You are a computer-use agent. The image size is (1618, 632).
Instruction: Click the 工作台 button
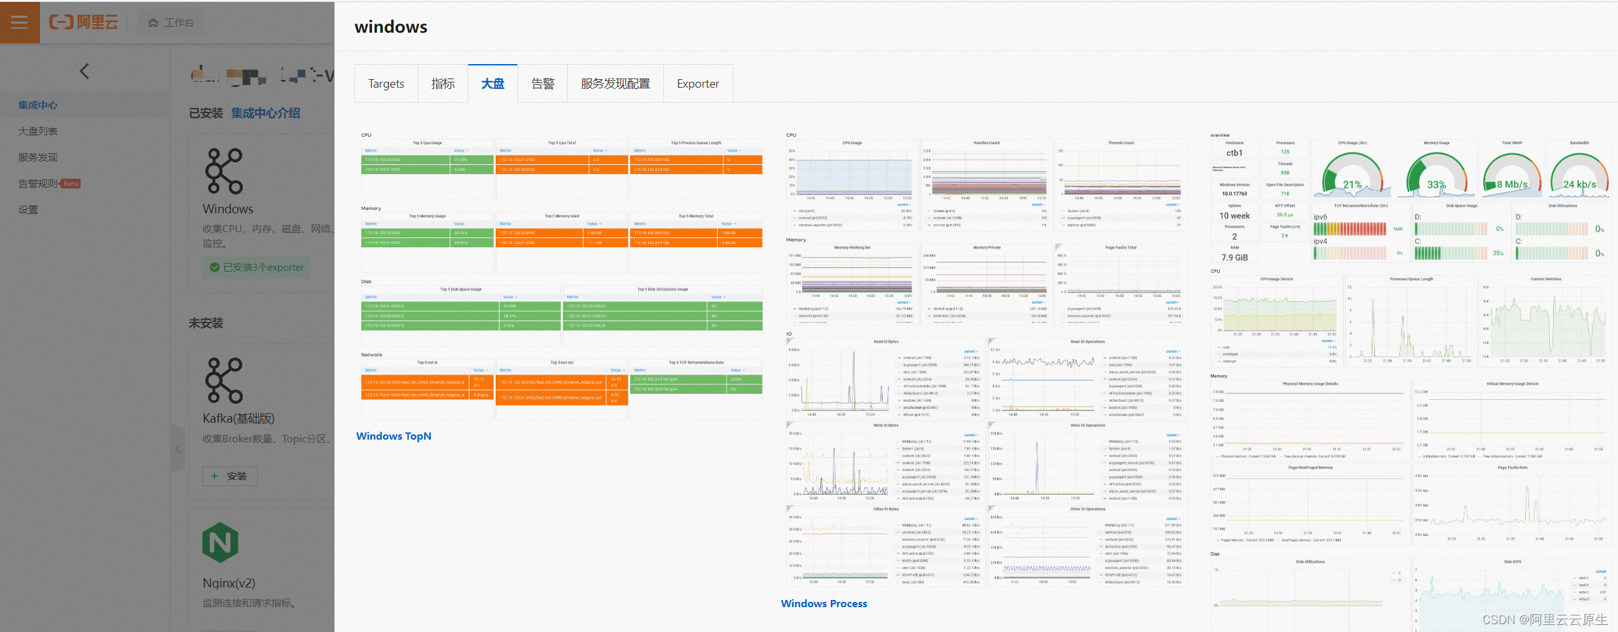(172, 23)
